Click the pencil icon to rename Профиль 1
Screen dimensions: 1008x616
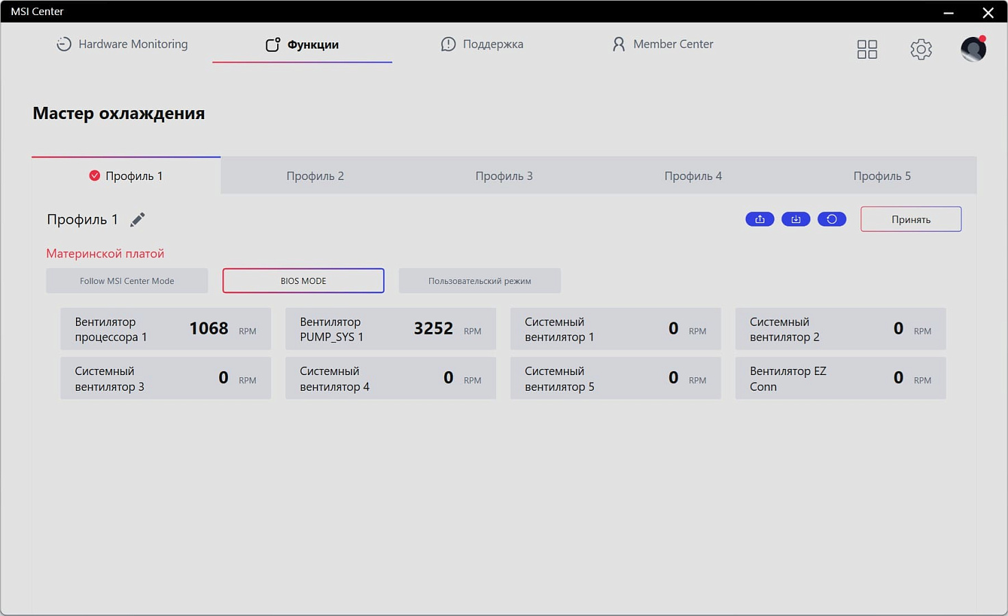[x=138, y=219]
